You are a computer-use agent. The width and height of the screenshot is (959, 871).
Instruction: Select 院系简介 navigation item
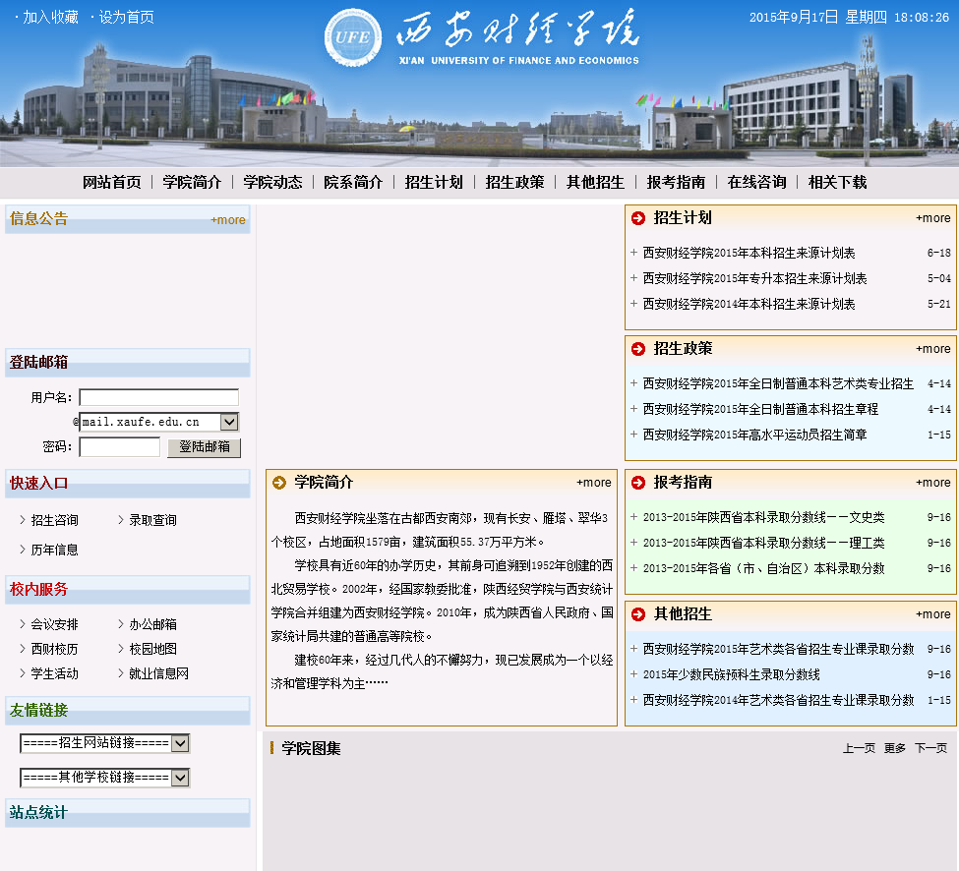(353, 182)
